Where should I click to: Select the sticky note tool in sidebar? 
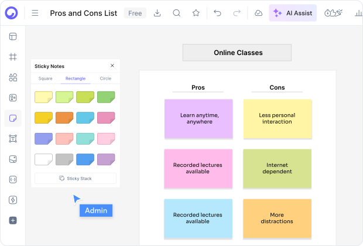[x=13, y=118]
